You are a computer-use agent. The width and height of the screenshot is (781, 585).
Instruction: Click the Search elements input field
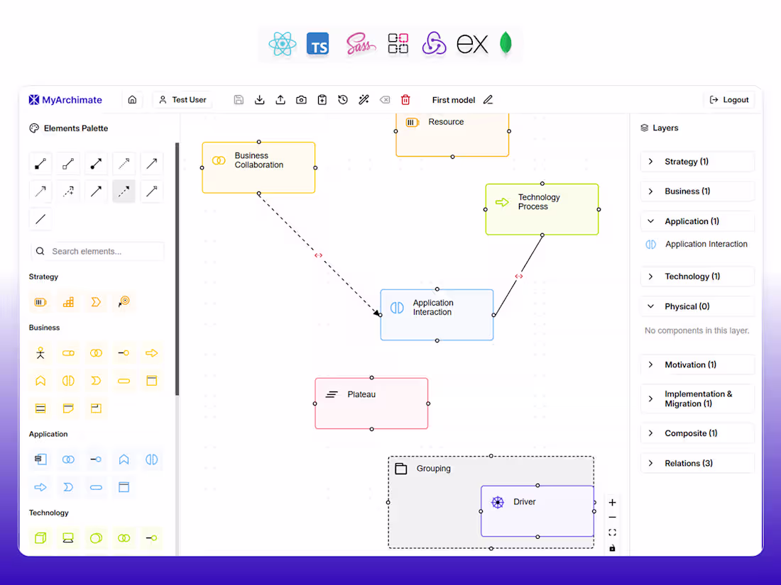[x=98, y=251]
